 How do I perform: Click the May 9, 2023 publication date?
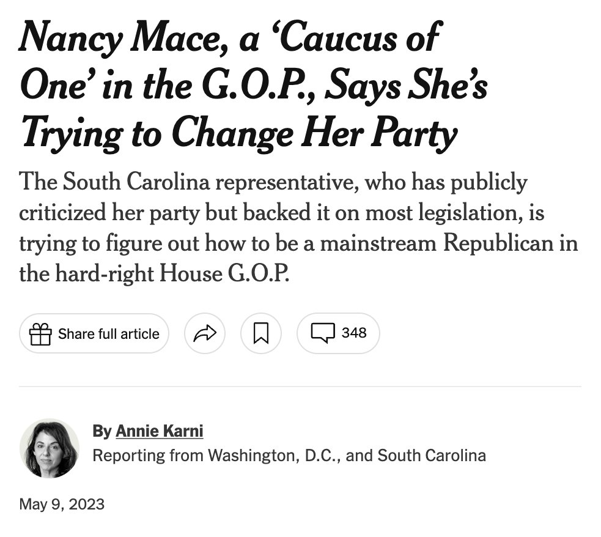click(62, 504)
